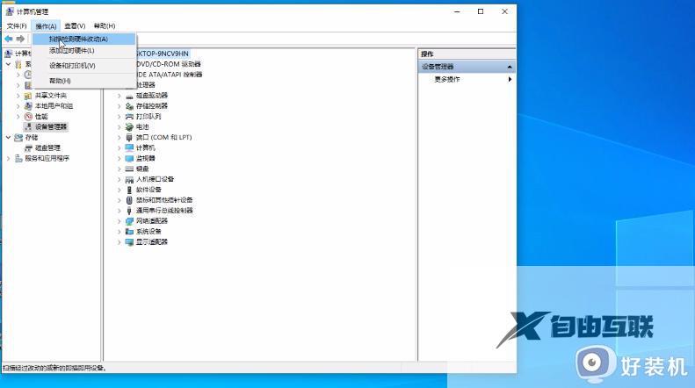
Task: Collapse the 设备管理器 section in actions pane
Action: pyautogui.click(x=510, y=67)
